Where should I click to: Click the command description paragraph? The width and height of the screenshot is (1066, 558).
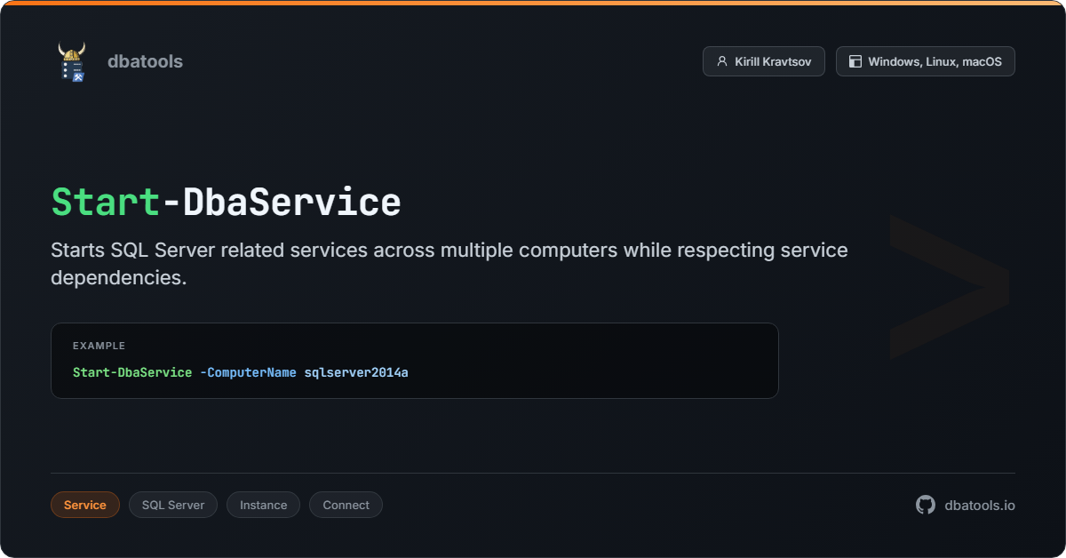point(449,264)
